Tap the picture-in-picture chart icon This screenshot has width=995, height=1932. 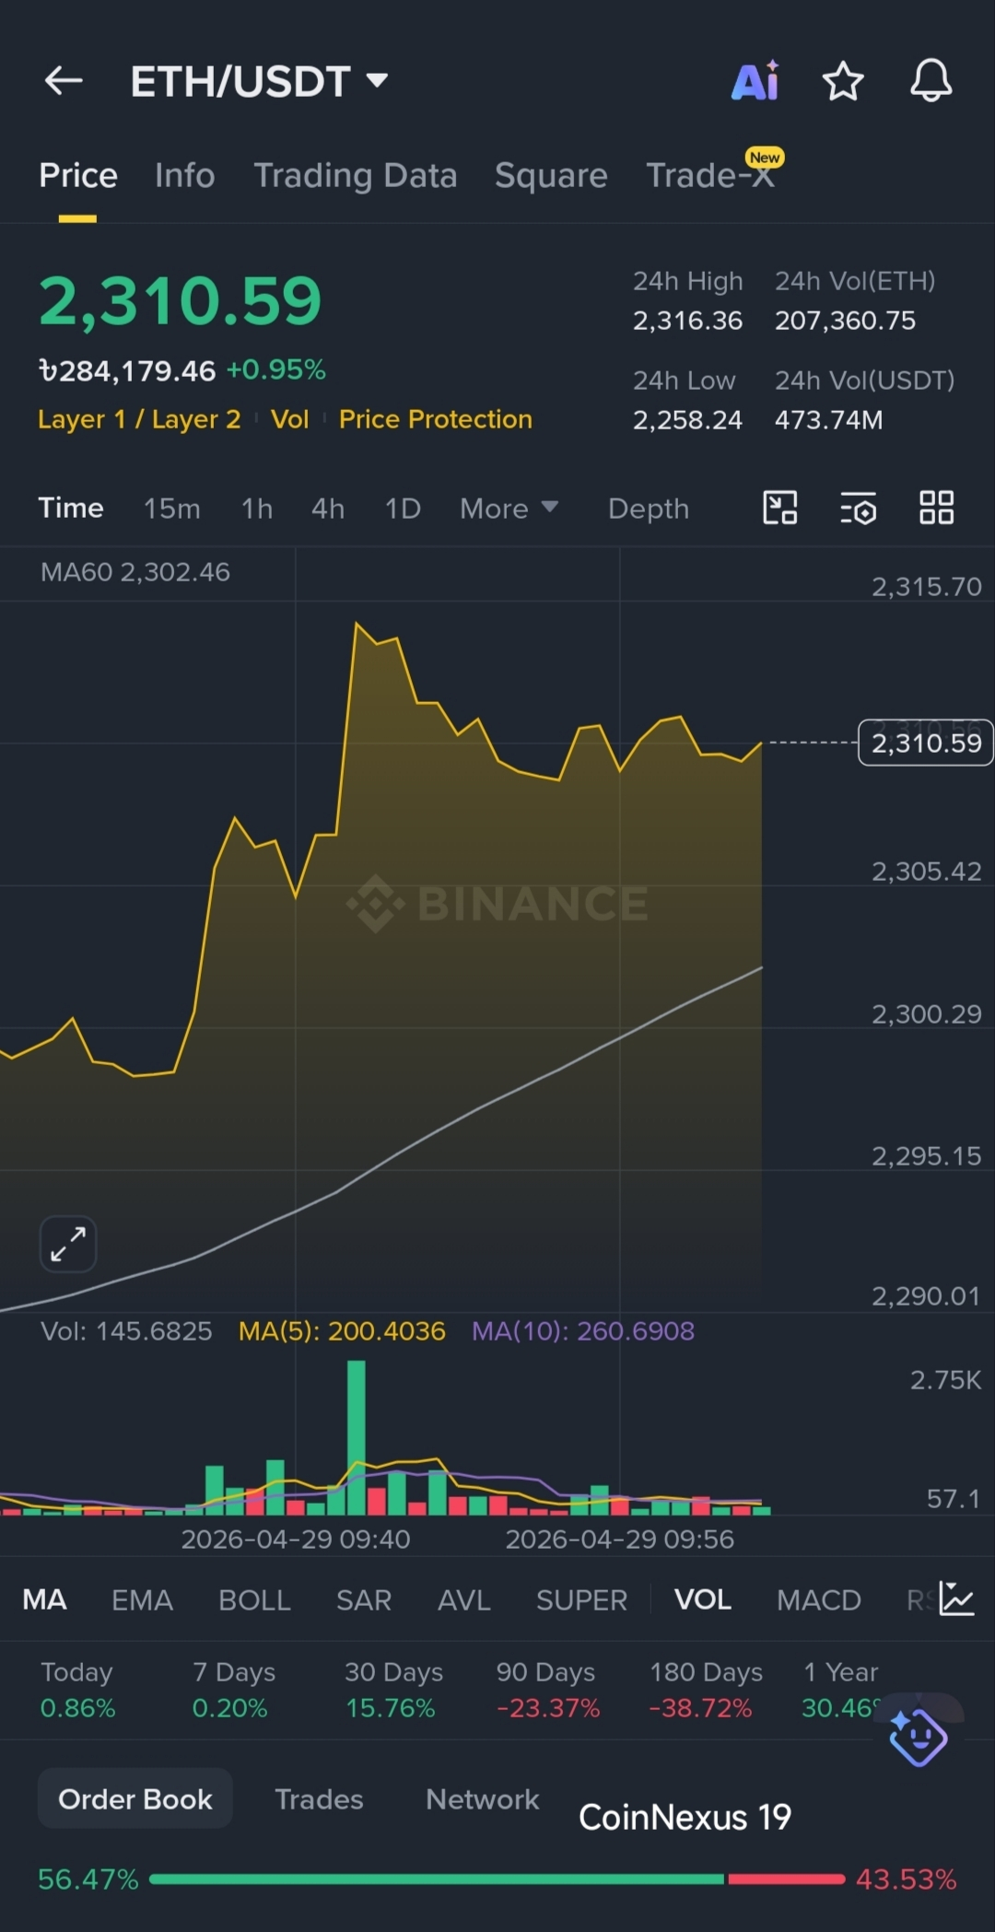point(779,508)
